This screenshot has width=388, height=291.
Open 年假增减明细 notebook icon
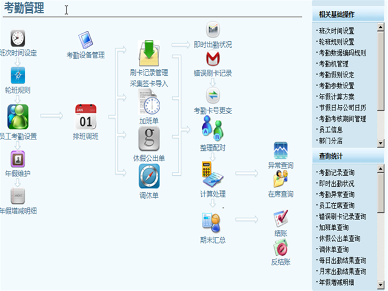tap(18, 196)
